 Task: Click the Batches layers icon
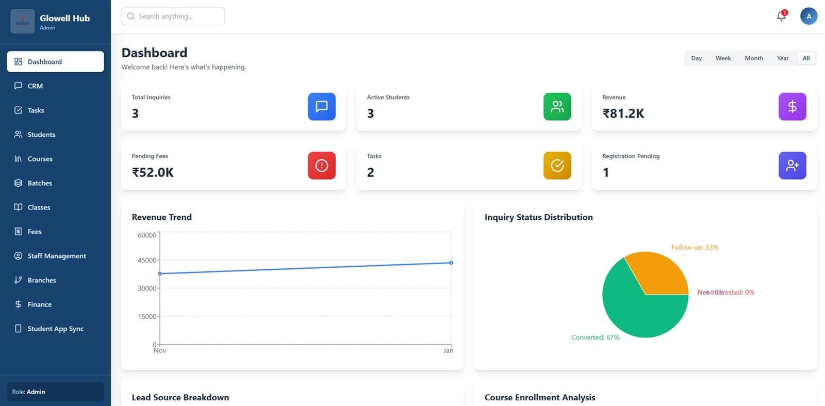(x=18, y=183)
